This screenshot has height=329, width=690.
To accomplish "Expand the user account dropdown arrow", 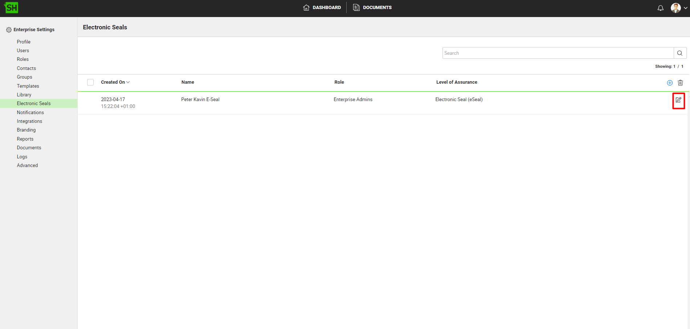I will (685, 8).
